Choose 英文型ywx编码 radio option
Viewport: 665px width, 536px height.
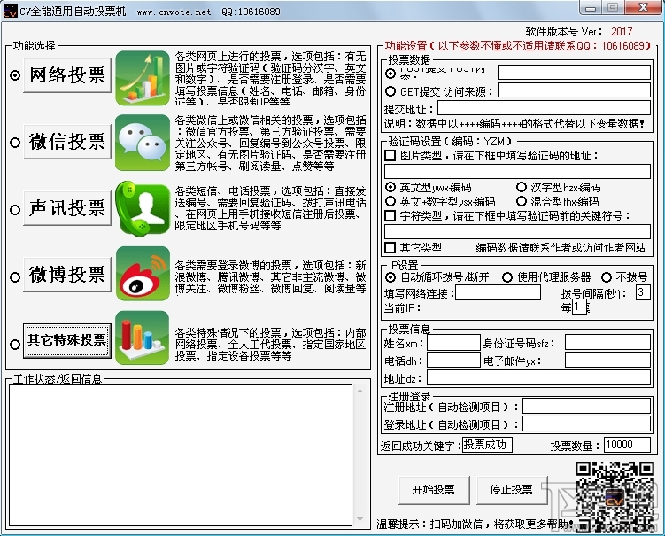click(x=390, y=187)
